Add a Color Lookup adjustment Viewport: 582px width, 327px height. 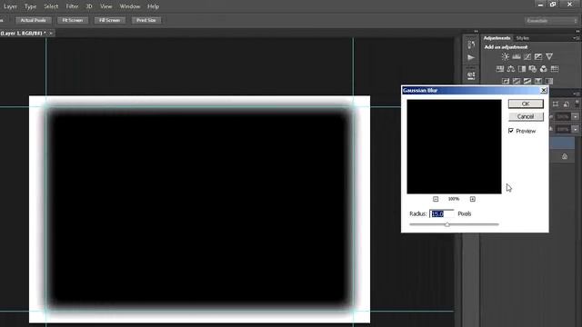[555, 69]
